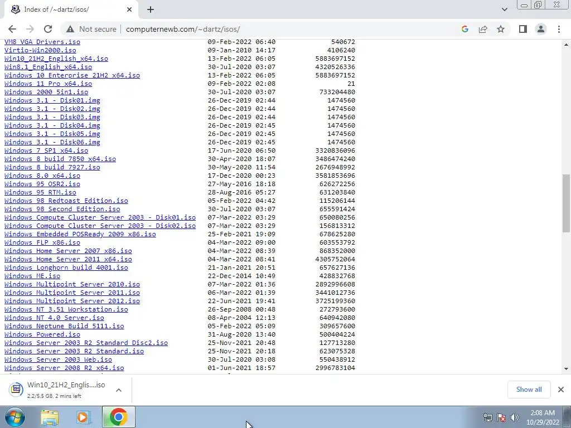This screenshot has height=428, width=571.
Task: Open Windows 98 Redtoast Edition.iso link
Action: [x=66, y=201]
